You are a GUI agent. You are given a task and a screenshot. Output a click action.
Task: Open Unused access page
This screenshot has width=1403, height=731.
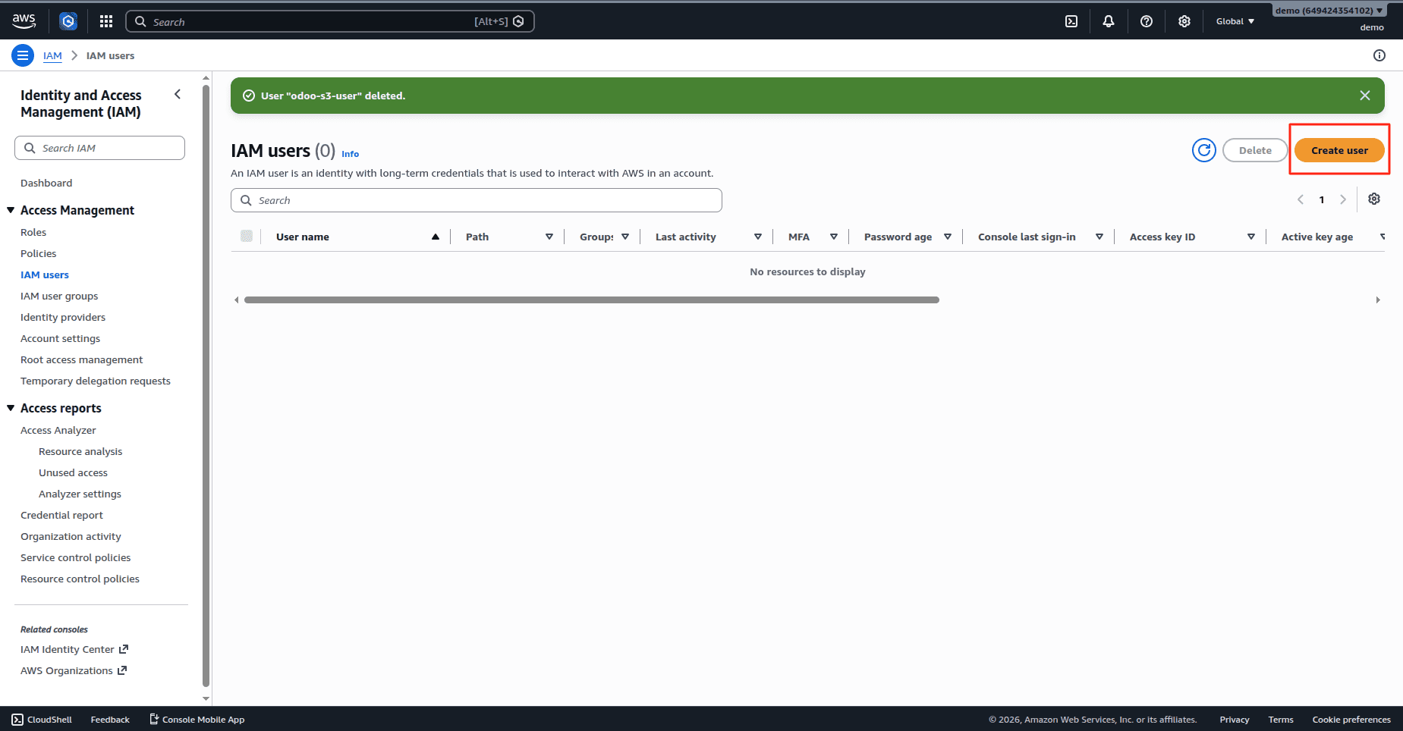point(73,472)
